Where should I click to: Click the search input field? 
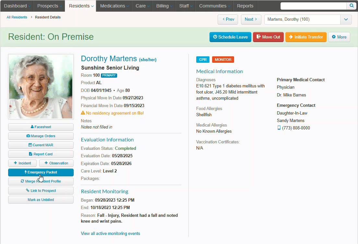[x=314, y=6]
